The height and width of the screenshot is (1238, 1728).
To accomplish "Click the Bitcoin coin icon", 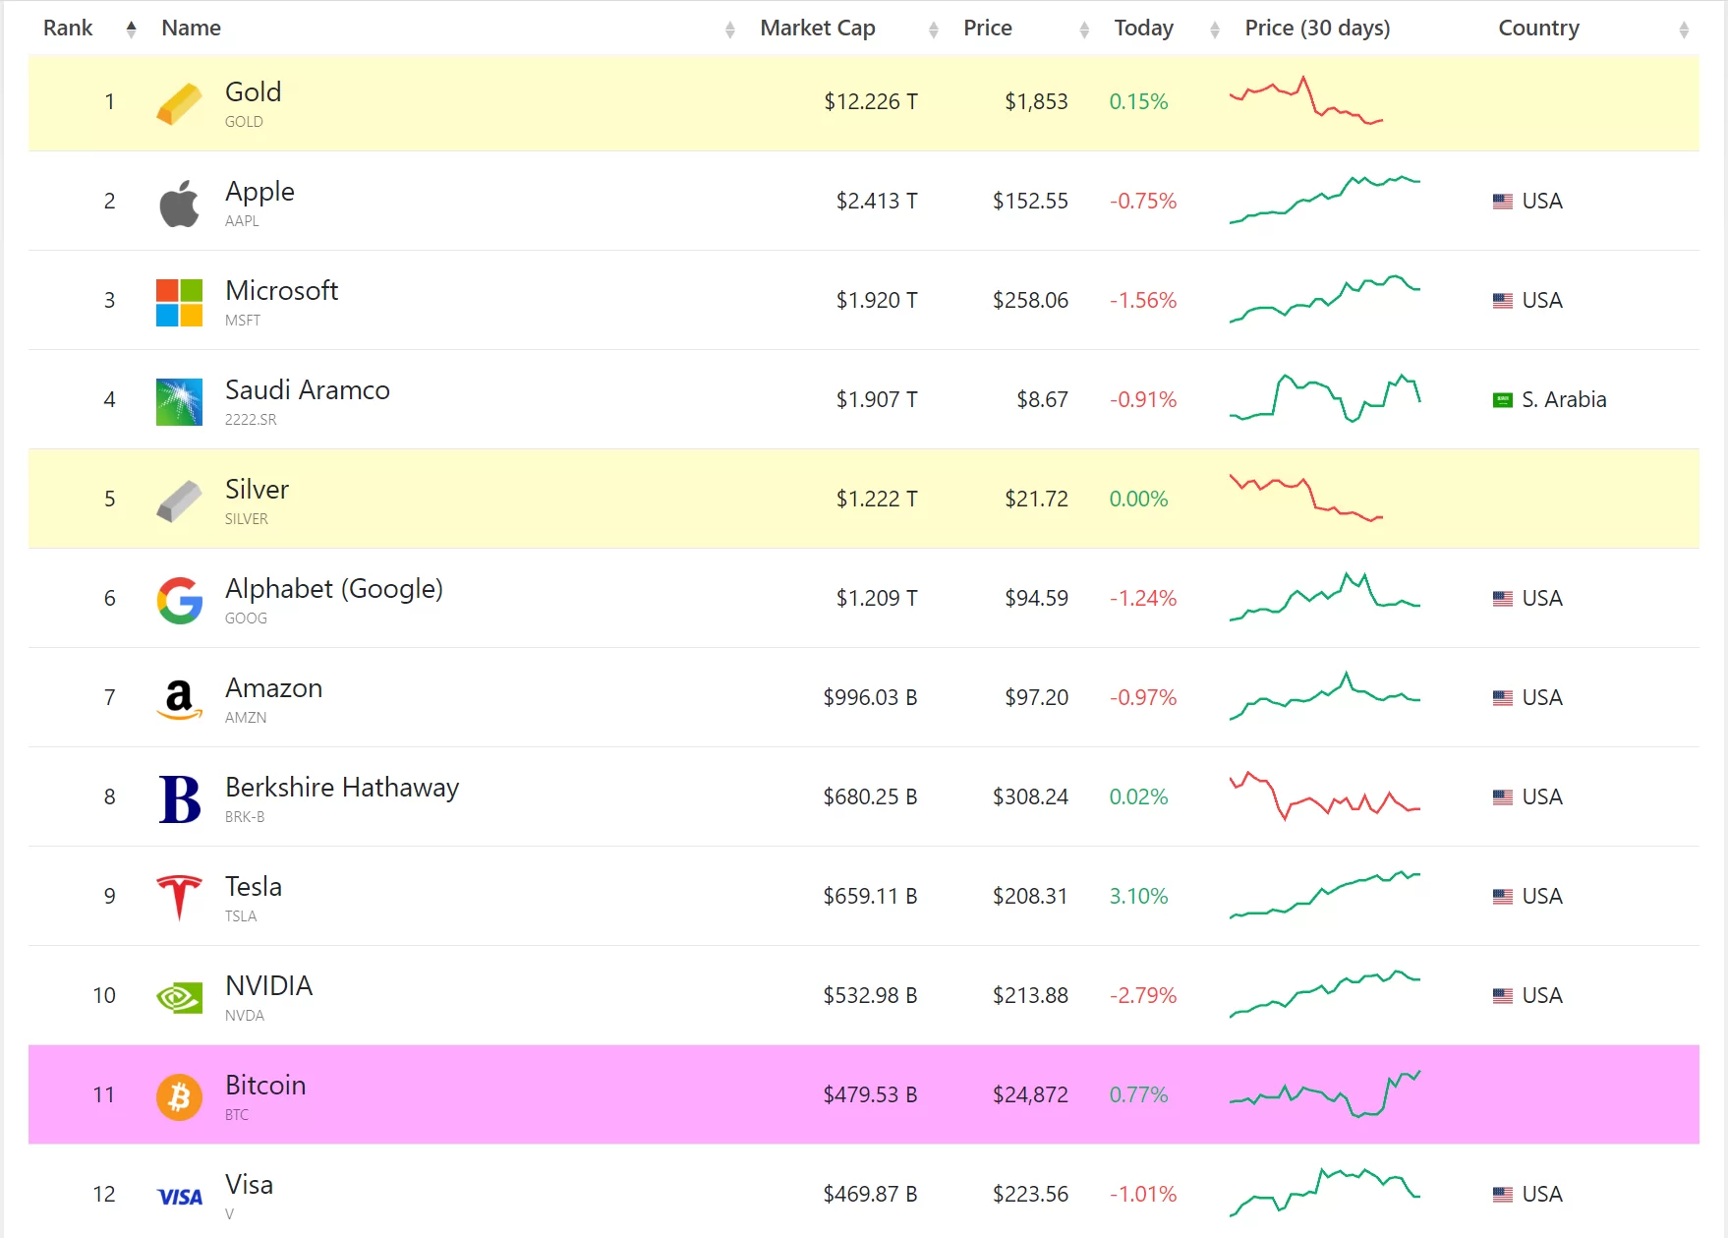I will click(x=179, y=1095).
